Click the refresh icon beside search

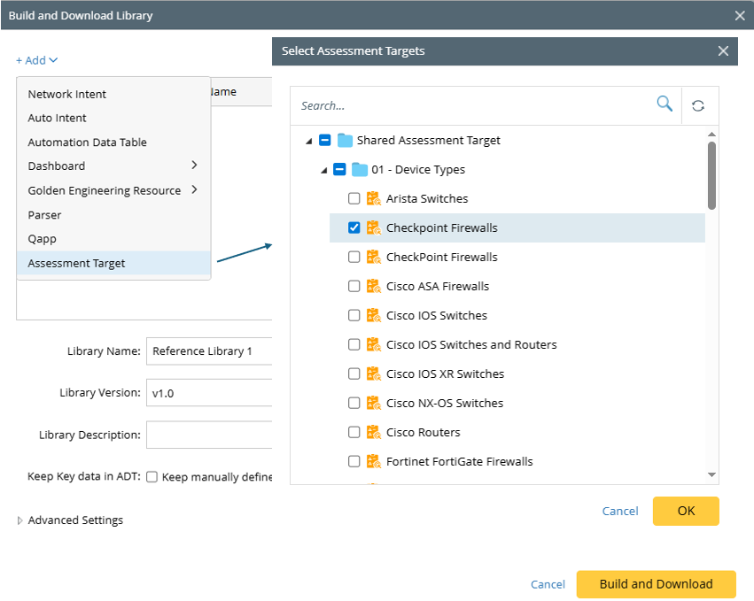point(698,105)
